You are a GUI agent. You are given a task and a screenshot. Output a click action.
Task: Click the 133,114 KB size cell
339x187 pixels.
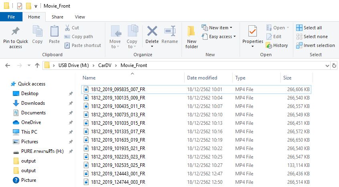[299, 165]
